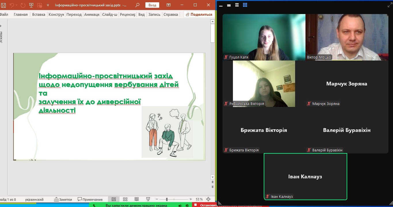
Task: Open ribbon display options icon
Action: 169,5
